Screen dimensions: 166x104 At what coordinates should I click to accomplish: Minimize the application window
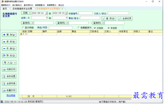[x=146, y=1]
